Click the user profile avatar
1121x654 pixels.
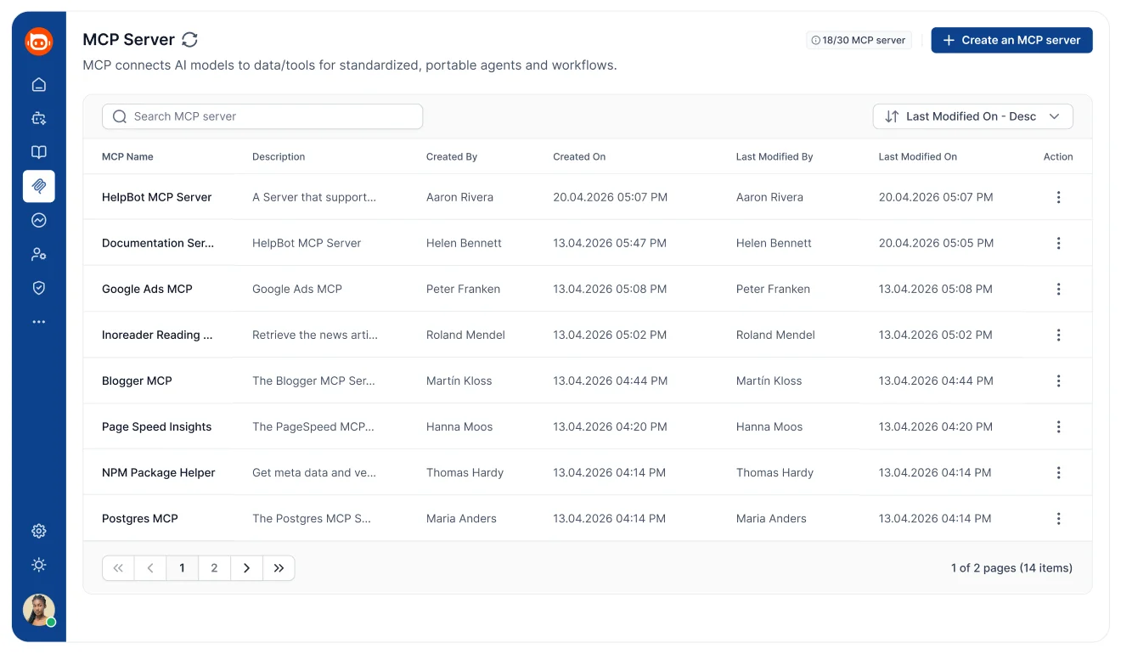point(39,610)
